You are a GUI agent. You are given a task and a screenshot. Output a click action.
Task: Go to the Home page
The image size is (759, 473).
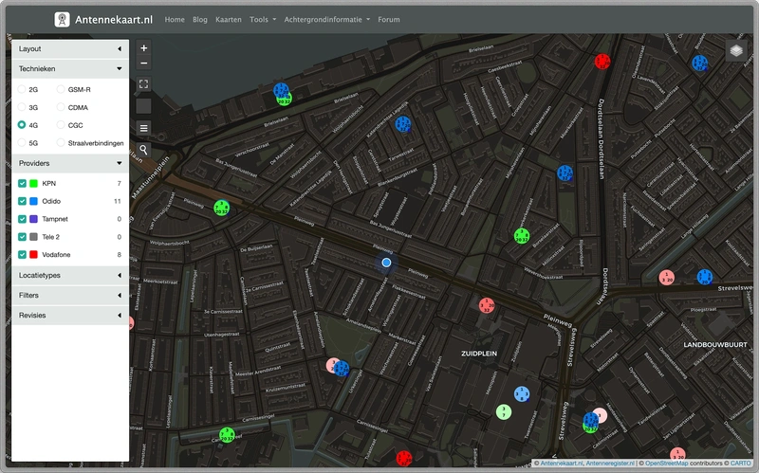[175, 19]
